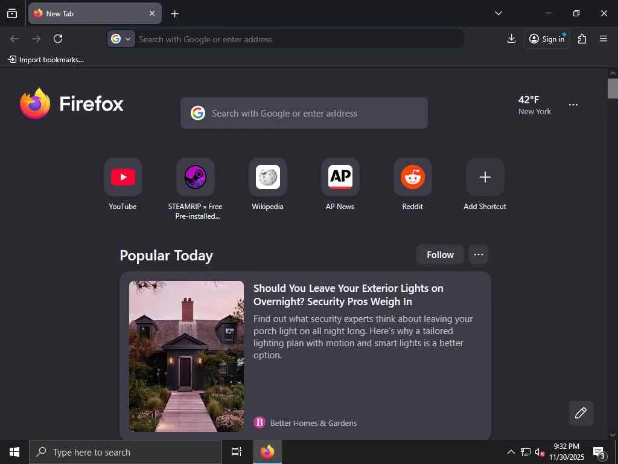Open weather widget options ellipsis
Viewport: 618px width, 464px height.
point(573,105)
